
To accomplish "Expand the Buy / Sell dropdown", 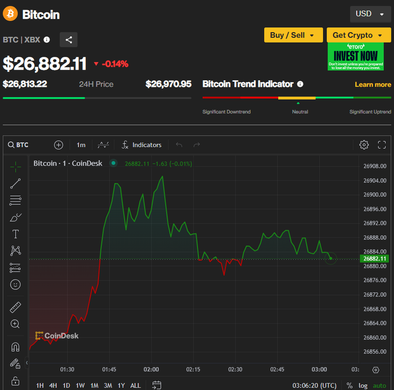I will coord(293,35).
